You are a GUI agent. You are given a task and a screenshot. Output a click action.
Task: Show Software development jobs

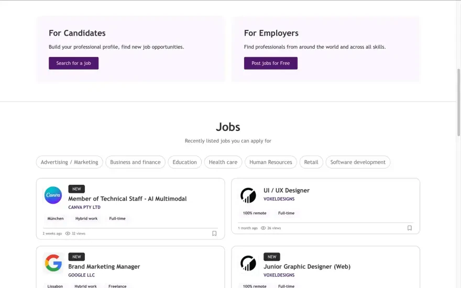coord(358,162)
